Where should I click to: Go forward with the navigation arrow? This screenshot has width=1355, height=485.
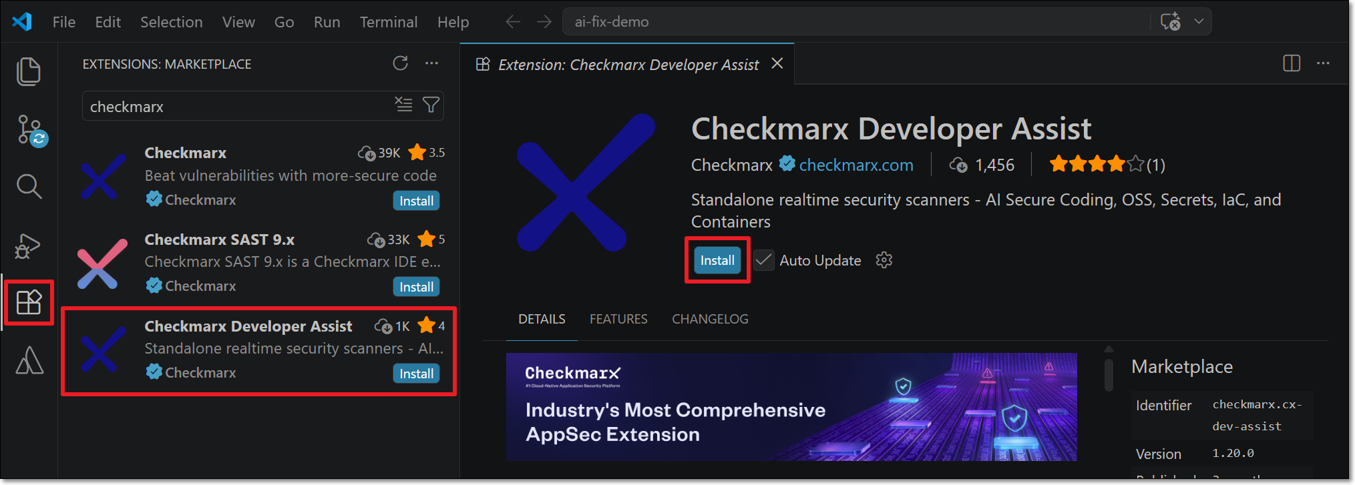(544, 22)
